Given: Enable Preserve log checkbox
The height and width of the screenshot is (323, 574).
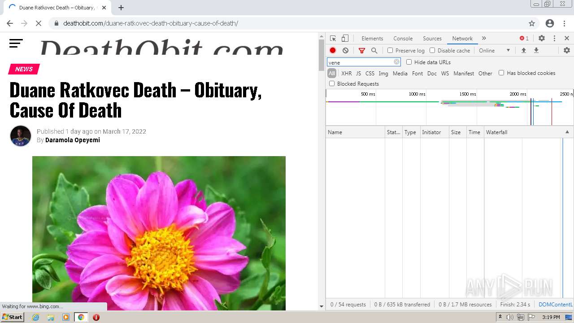Looking at the screenshot, I should pos(390,51).
